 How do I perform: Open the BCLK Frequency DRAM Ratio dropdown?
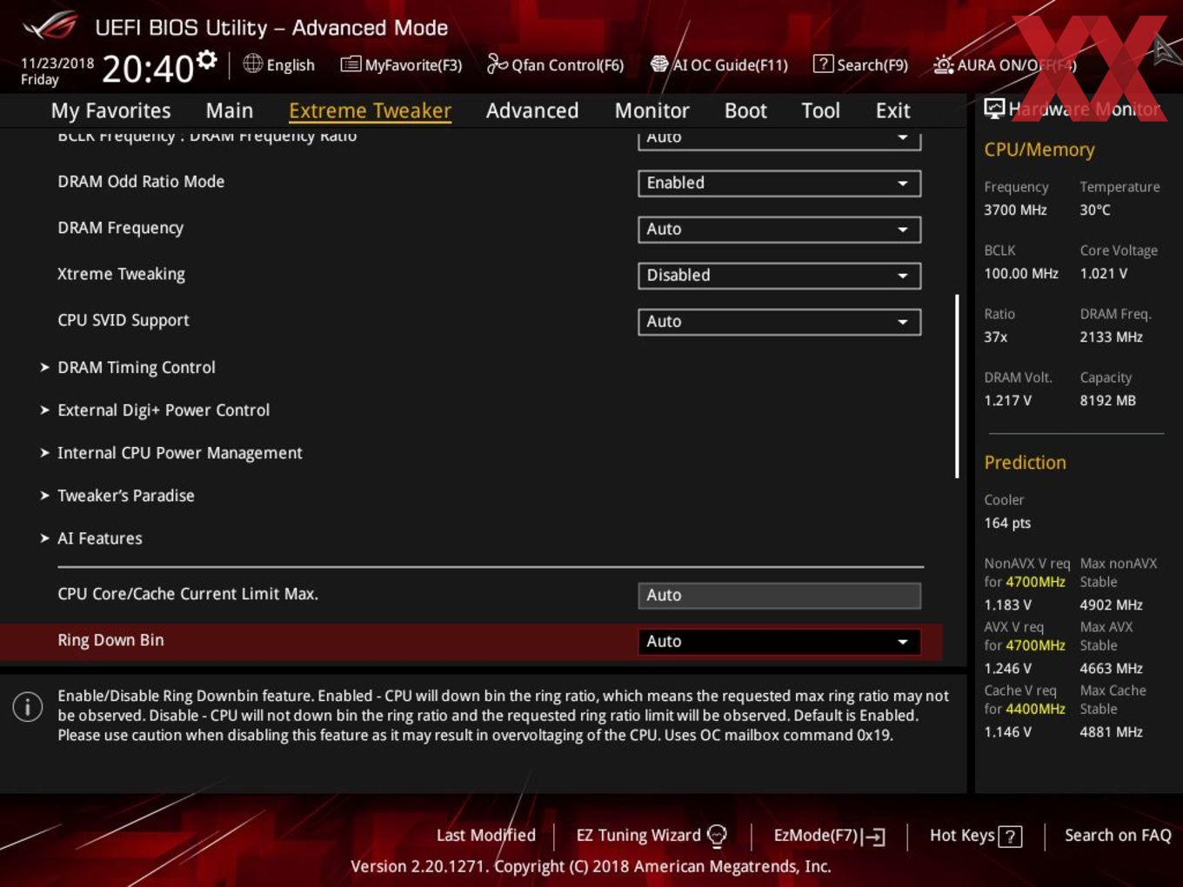pyautogui.click(x=779, y=139)
